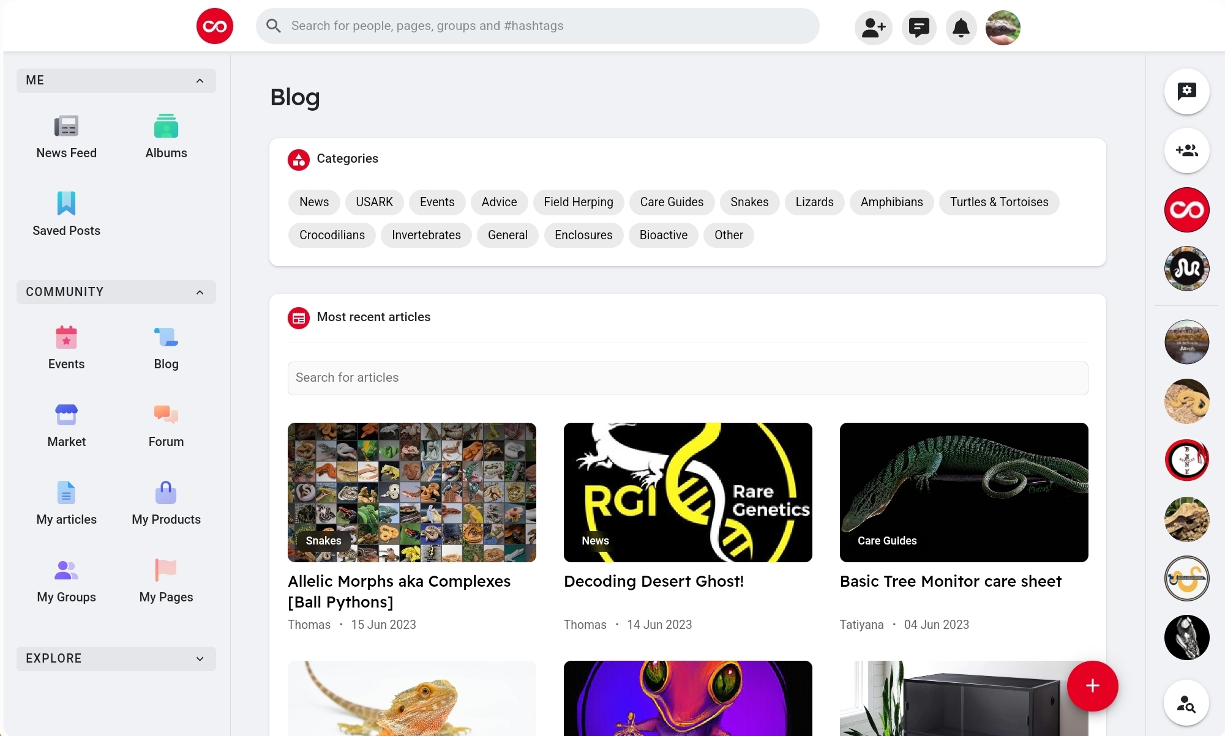The width and height of the screenshot is (1225, 736).
Task: Open My Pages
Action: (166, 581)
